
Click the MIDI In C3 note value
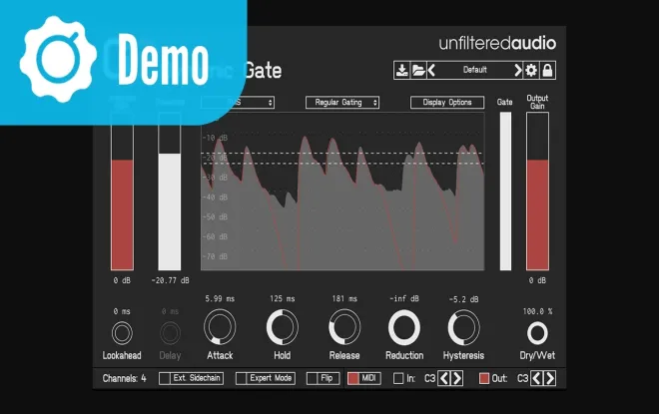point(430,379)
